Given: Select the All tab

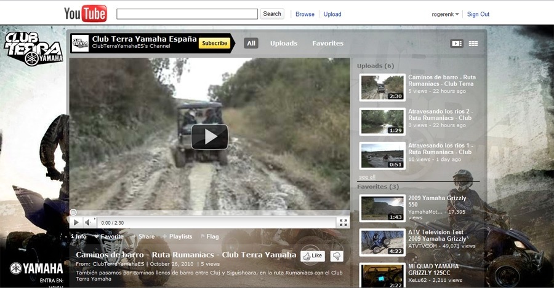Looking at the screenshot, I should tap(251, 44).
